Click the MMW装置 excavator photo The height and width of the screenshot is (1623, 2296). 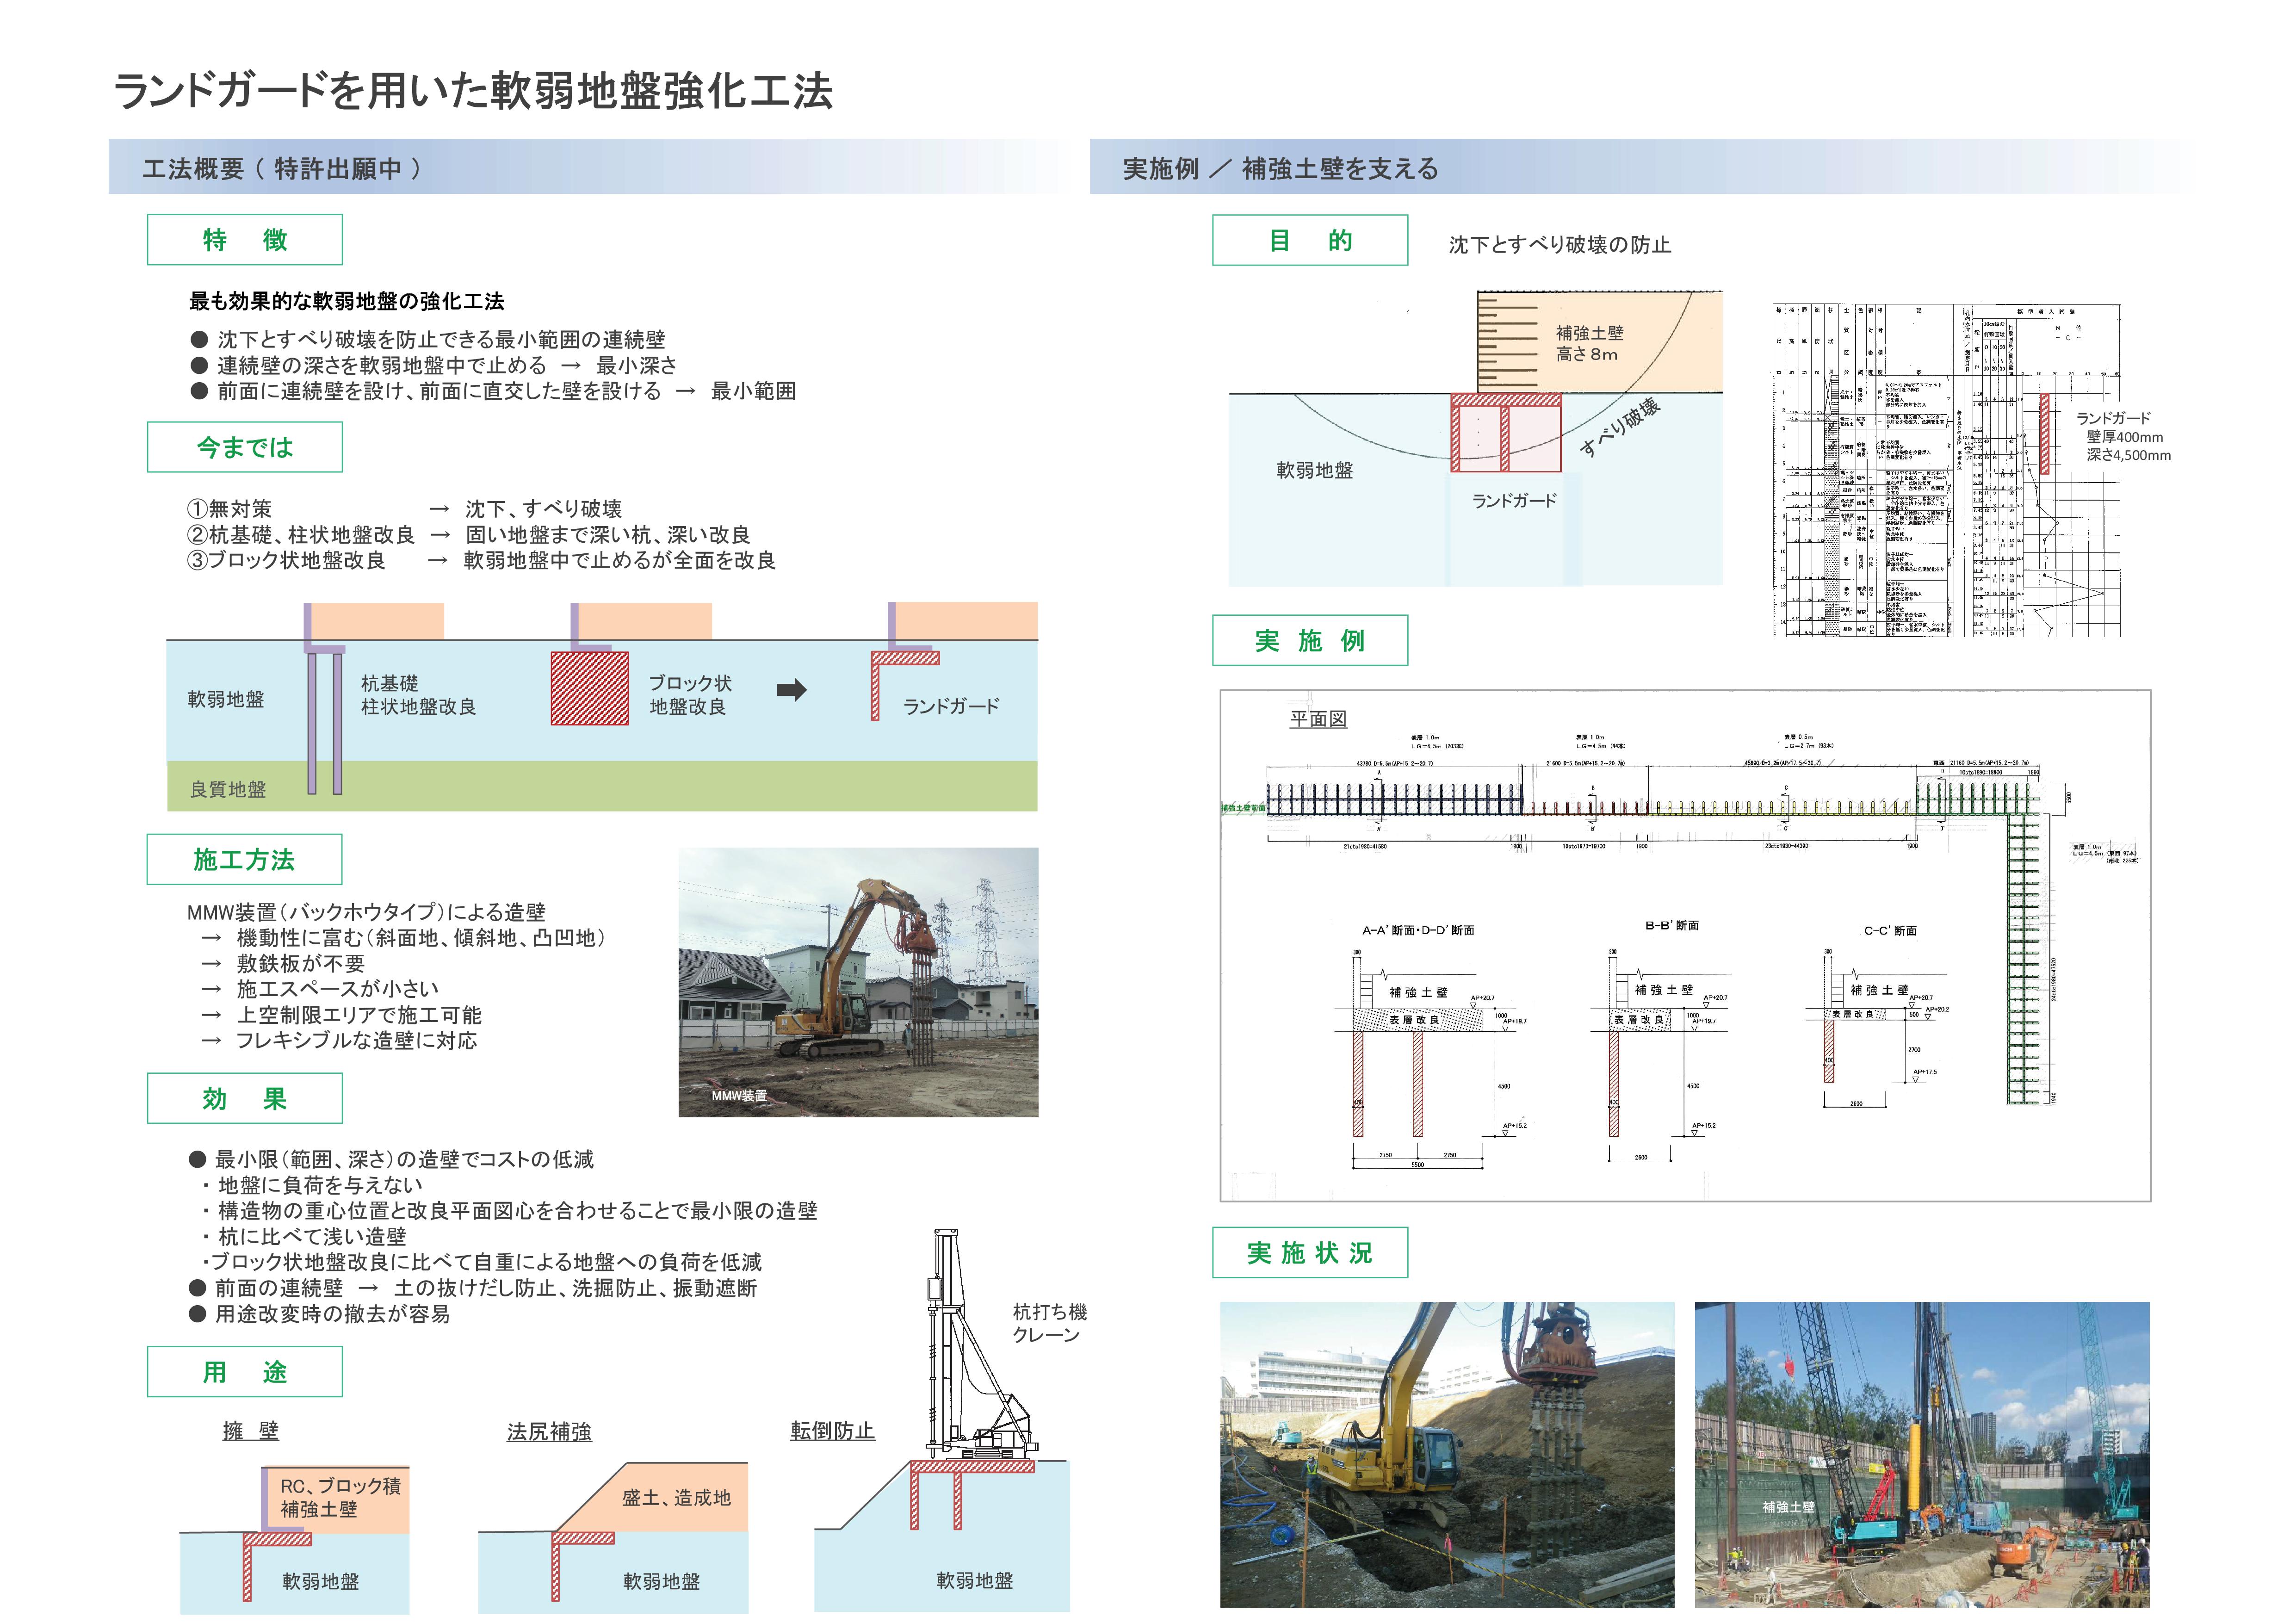pyautogui.click(x=858, y=982)
